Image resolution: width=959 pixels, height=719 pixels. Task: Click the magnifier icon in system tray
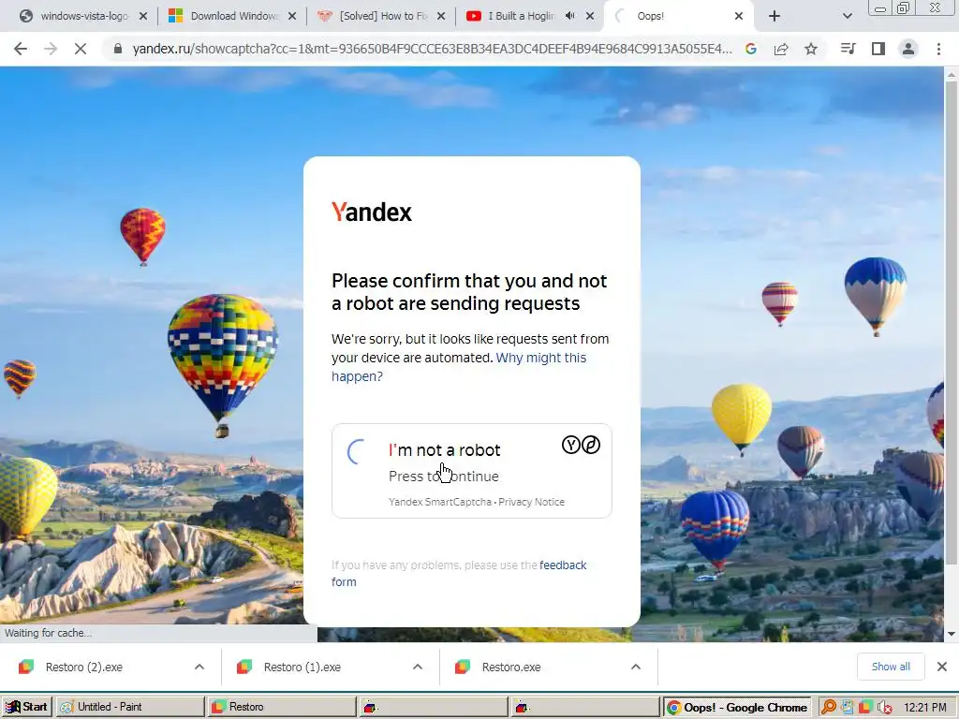coord(829,707)
